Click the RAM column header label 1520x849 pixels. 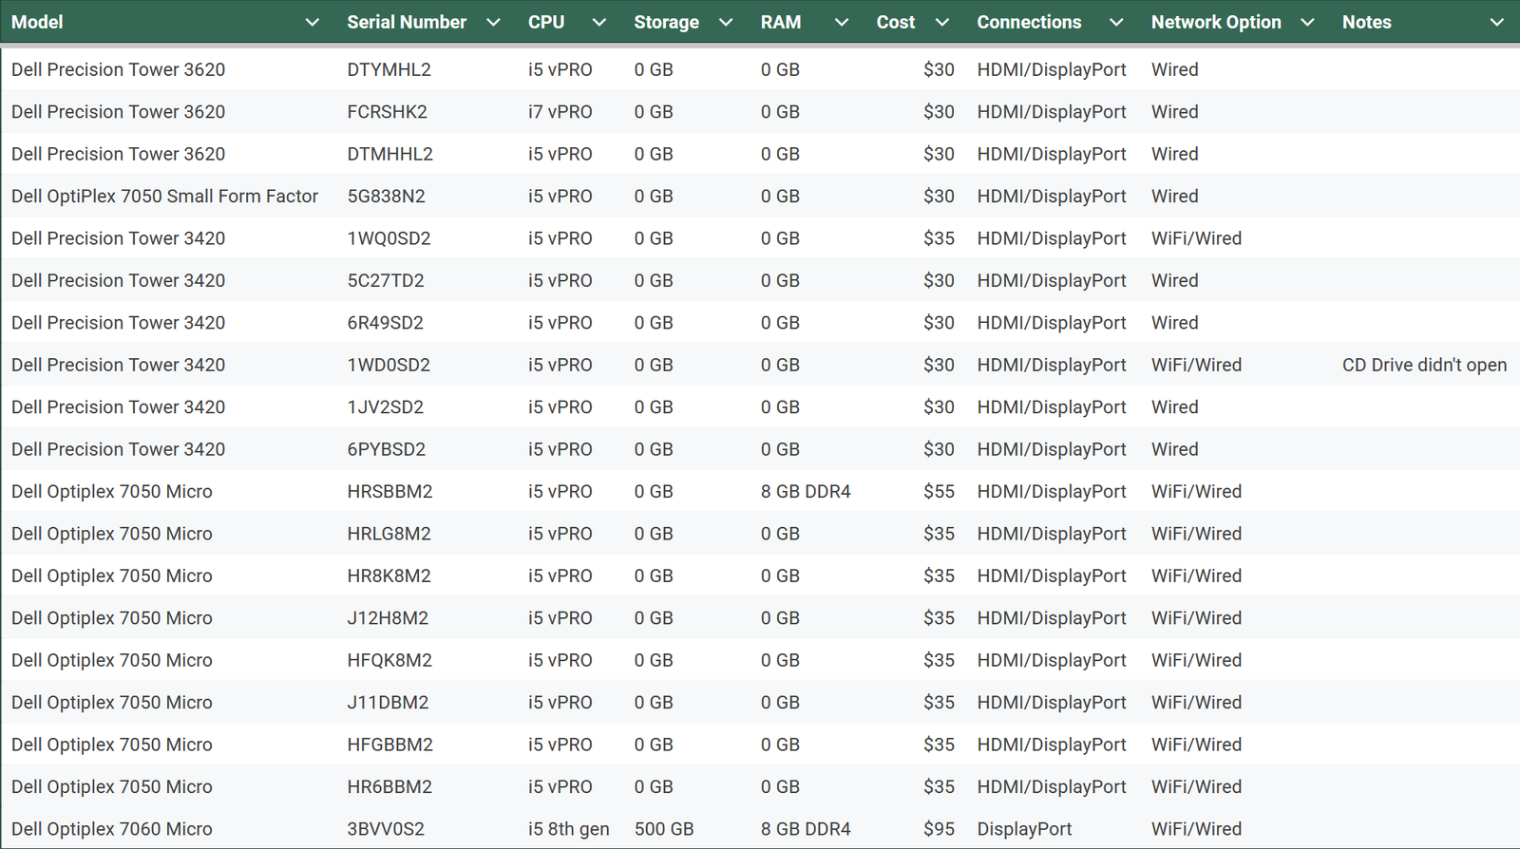[781, 22]
